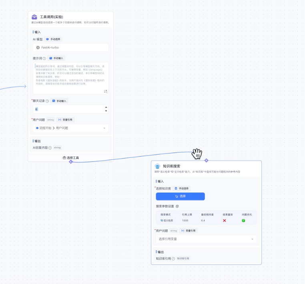This screenshot has width=305, height=284.
Task: Click the diamond connector under 选择工具
Action: (x=71, y=162)
